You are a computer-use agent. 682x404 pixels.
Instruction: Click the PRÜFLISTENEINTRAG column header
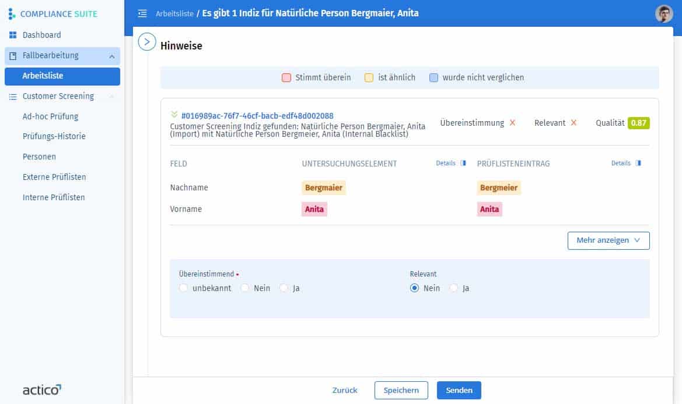[513, 164]
